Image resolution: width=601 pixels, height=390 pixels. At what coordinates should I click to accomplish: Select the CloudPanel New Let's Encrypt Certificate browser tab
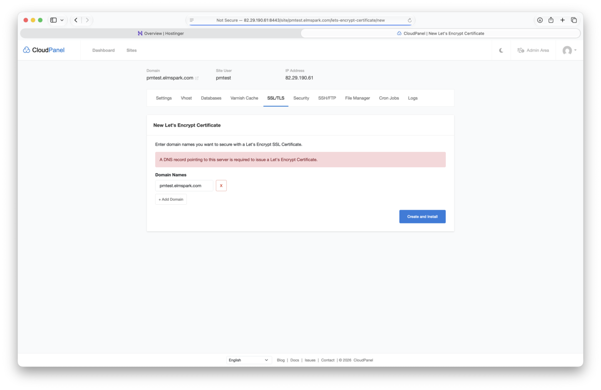point(440,34)
